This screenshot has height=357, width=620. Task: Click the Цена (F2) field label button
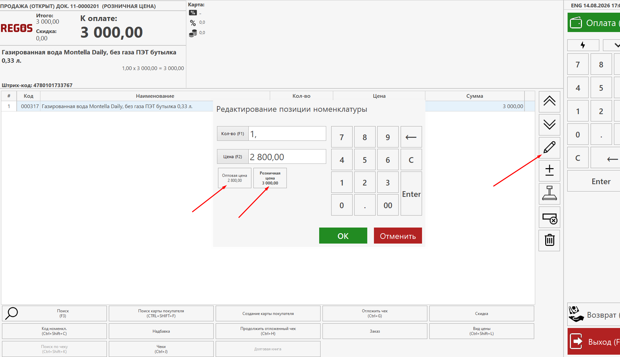point(233,156)
